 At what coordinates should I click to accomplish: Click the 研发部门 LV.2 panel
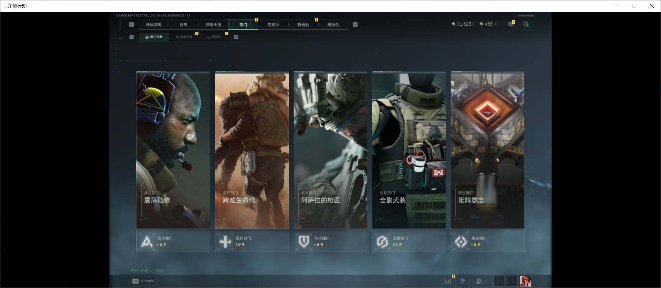click(x=487, y=242)
